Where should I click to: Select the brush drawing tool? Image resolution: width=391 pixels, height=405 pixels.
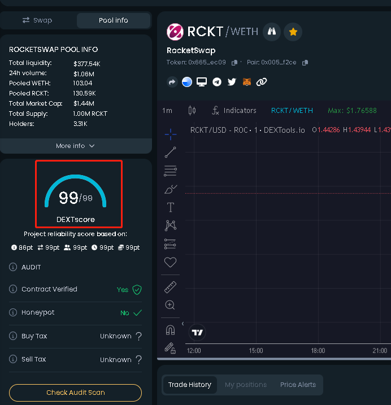[x=171, y=189]
